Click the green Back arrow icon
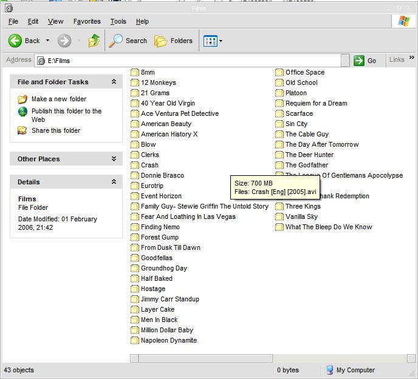The image size is (418, 379). tap(15, 41)
